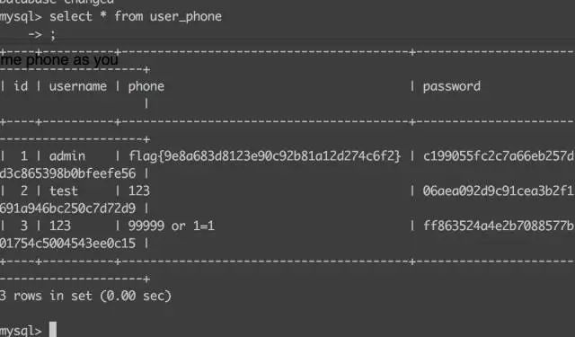Screen dimensions: 575x337
Task: Click the wrapped hash 'd3c865398b0bfeefe56'
Action: coord(68,173)
